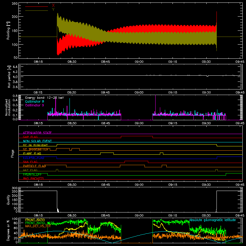246x246 pixels.
Task: Click the ECLIPSE_FLAG label
Action: [x=34, y=158]
